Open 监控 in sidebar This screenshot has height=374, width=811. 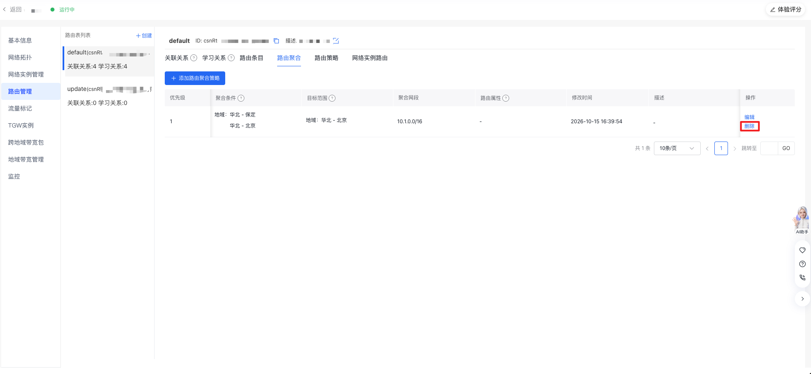(31, 176)
